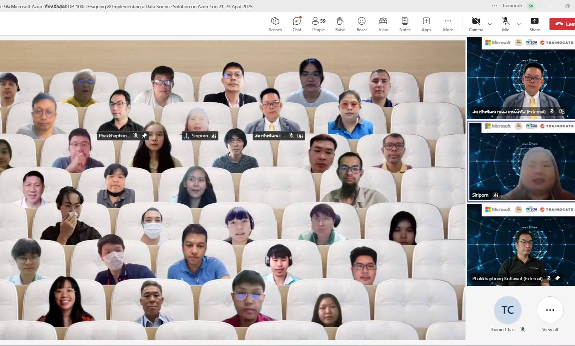This screenshot has height=346, width=575.
Task: Unmute the Mic
Action: point(505,24)
